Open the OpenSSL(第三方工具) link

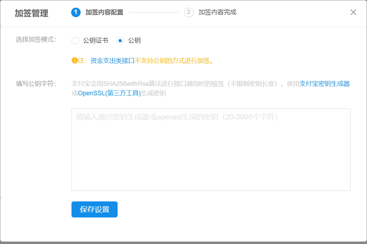pyautogui.click(x=107, y=94)
